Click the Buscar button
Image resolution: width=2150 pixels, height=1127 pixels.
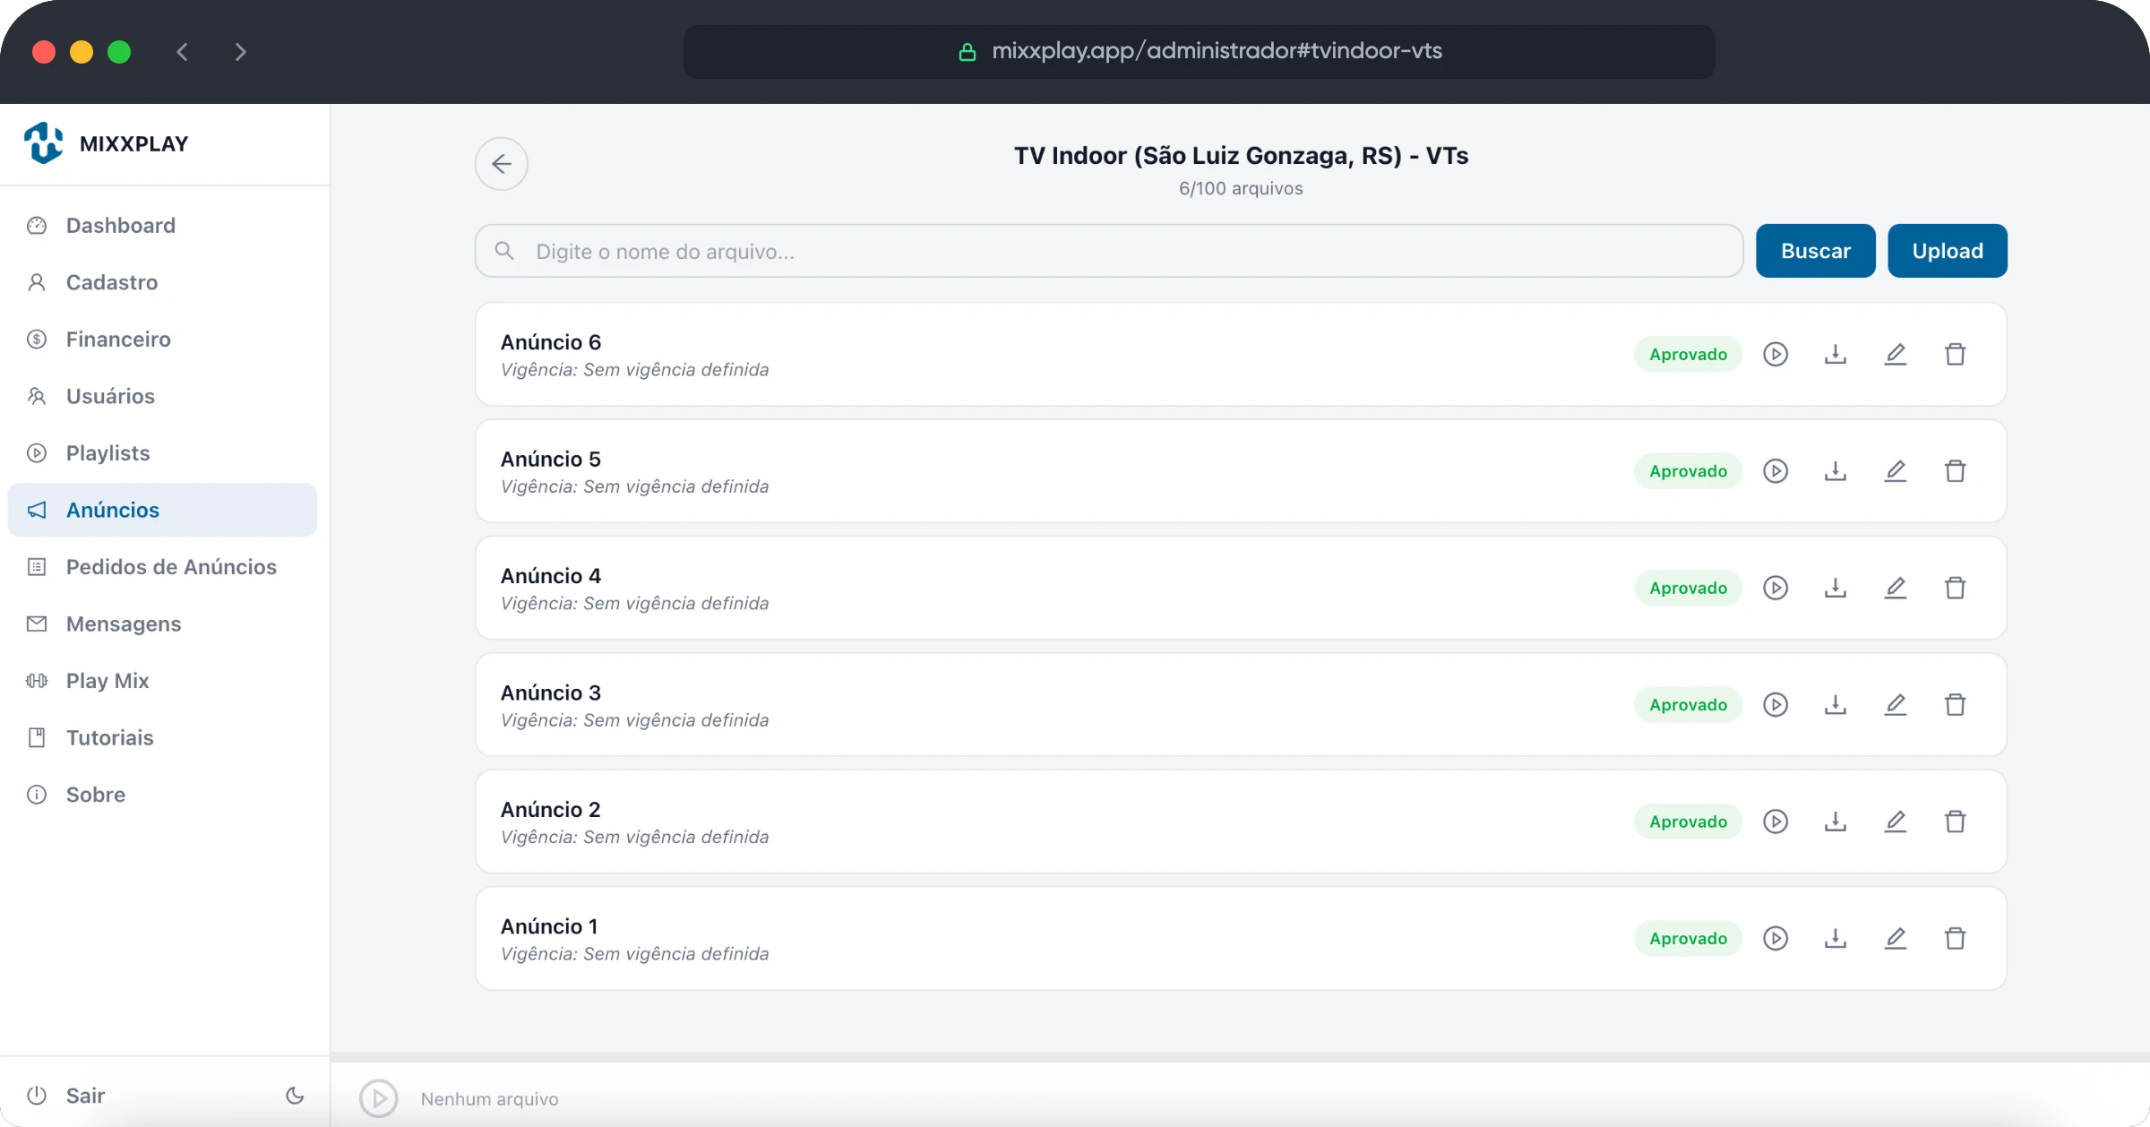point(1816,251)
